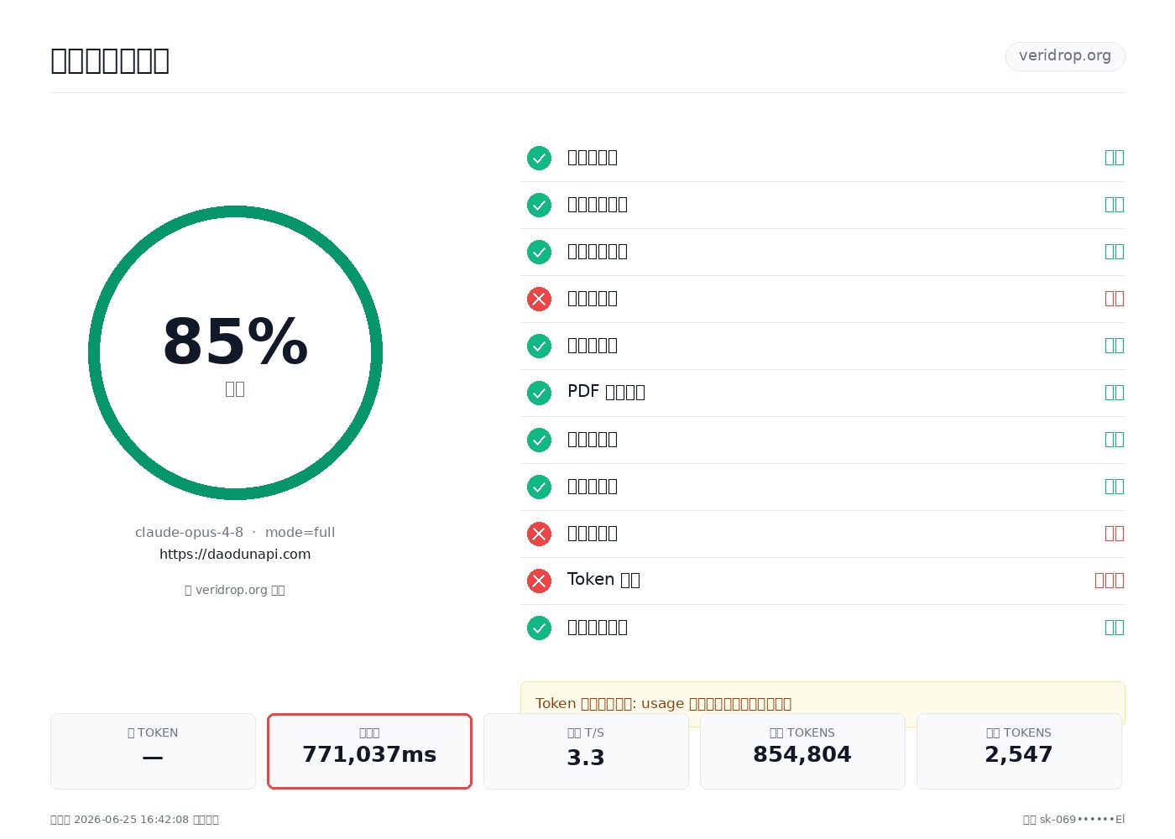The height and width of the screenshot is (839, 1175).
Task: Open the veridrop.org badge at top right
Action: [1065, 56]
